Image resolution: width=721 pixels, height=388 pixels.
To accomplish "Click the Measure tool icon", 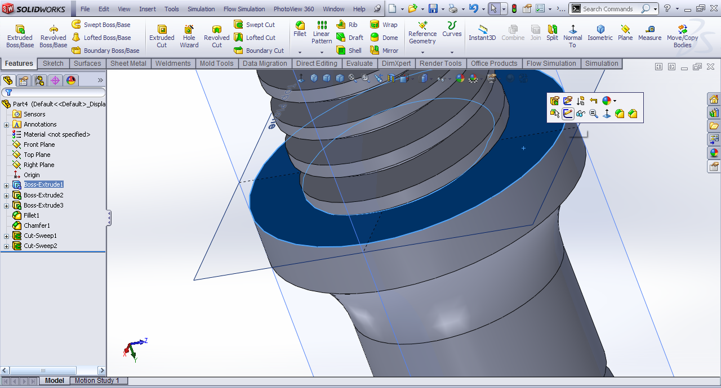I will [649, 33].
